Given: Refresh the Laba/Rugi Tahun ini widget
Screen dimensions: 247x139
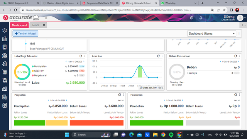Looking at the screenshot, I should click(81, 56).
